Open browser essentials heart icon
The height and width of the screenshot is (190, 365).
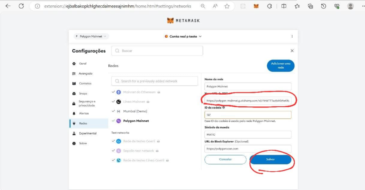336,6
